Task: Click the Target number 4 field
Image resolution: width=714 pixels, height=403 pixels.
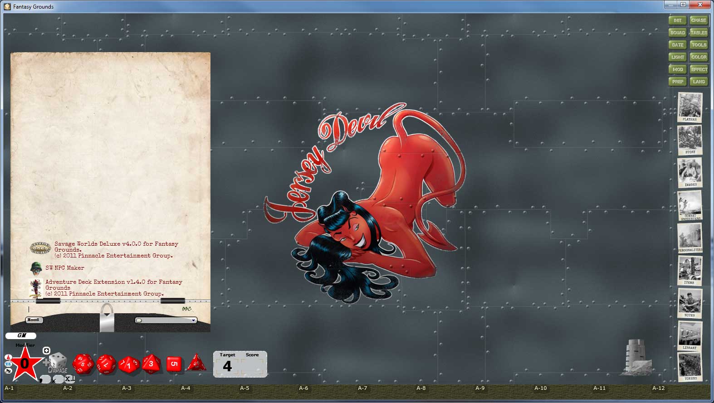Action: pyautogui.click(x=227, y=366)
